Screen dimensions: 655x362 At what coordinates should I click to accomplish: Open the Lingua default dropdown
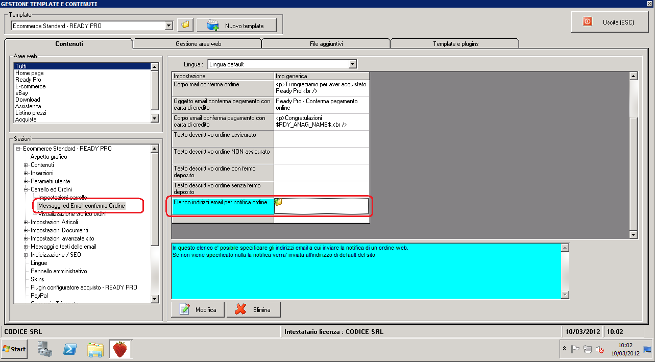tap(352, 64)
